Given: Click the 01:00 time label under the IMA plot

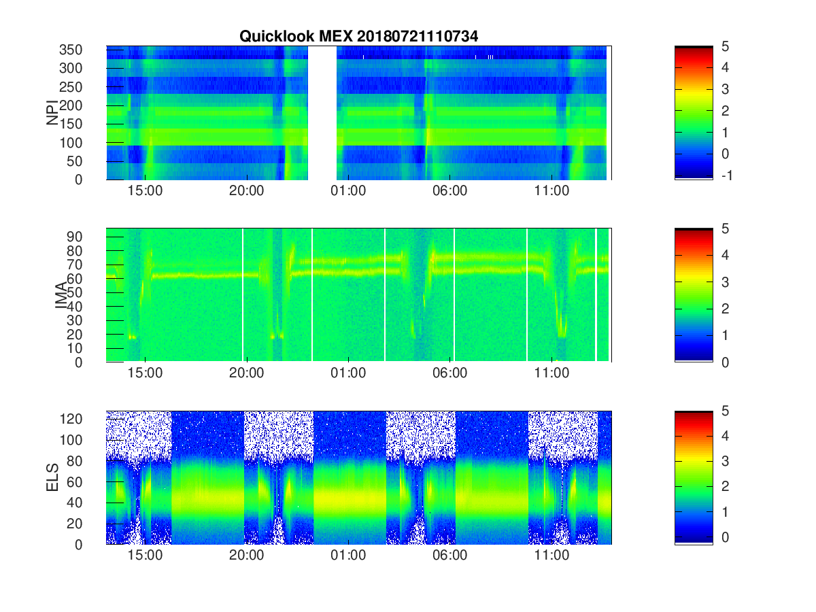Looking at the screenshot, I should point(348,373).
